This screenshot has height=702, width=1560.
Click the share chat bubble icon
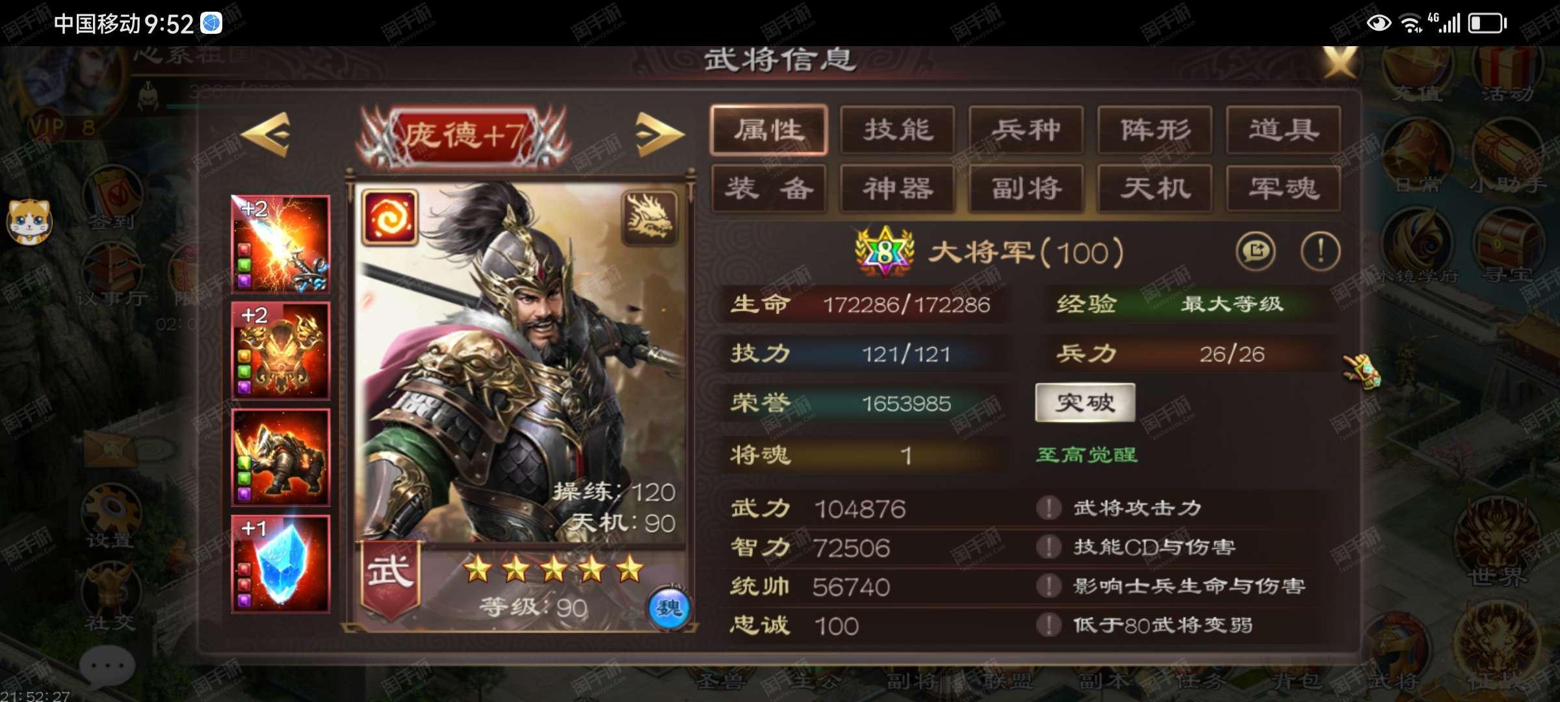click(x=1255, y=251)
